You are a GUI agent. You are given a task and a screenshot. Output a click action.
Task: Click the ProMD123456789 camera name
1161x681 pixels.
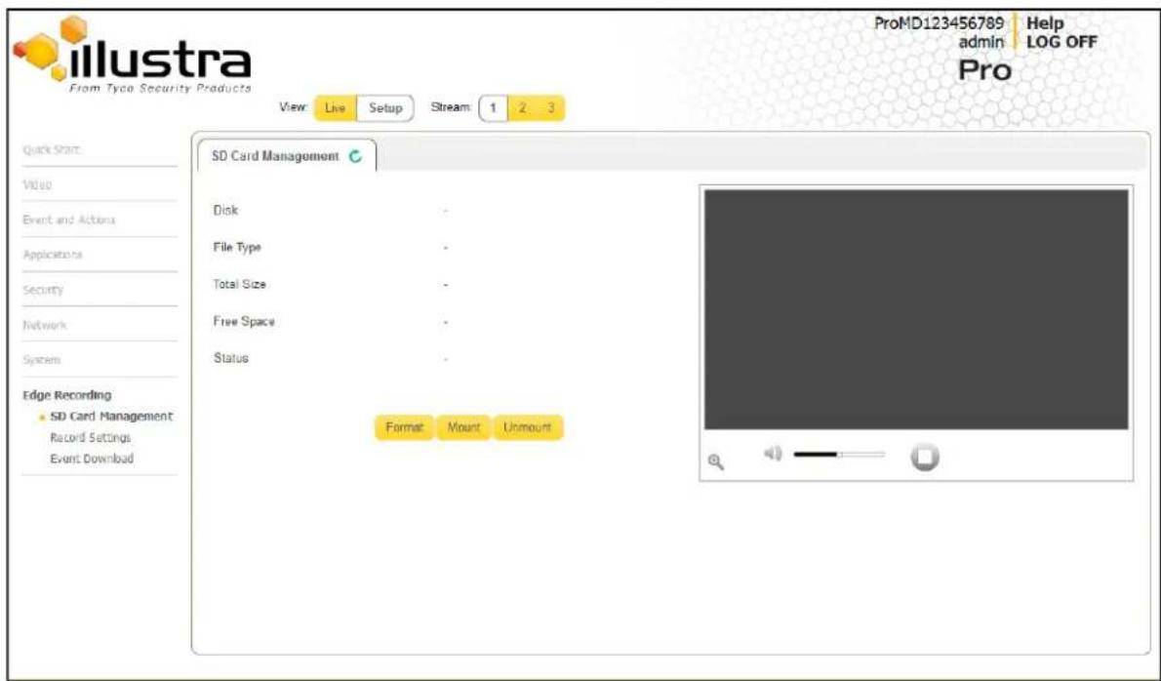click(x=940, y=23)
